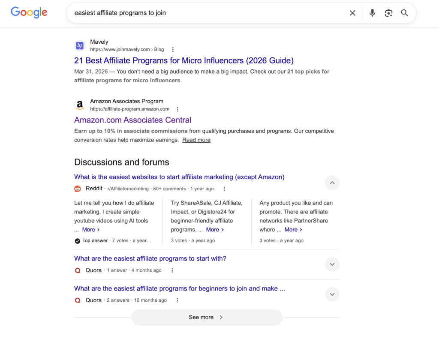The image size is (439, 339).
Task: Click the Read more link under Amazon description
Action: point(196,140)
